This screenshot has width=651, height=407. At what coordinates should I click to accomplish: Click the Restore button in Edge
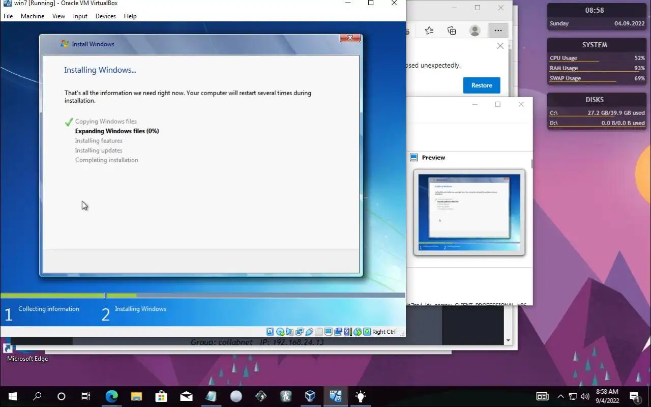(482, 85)
